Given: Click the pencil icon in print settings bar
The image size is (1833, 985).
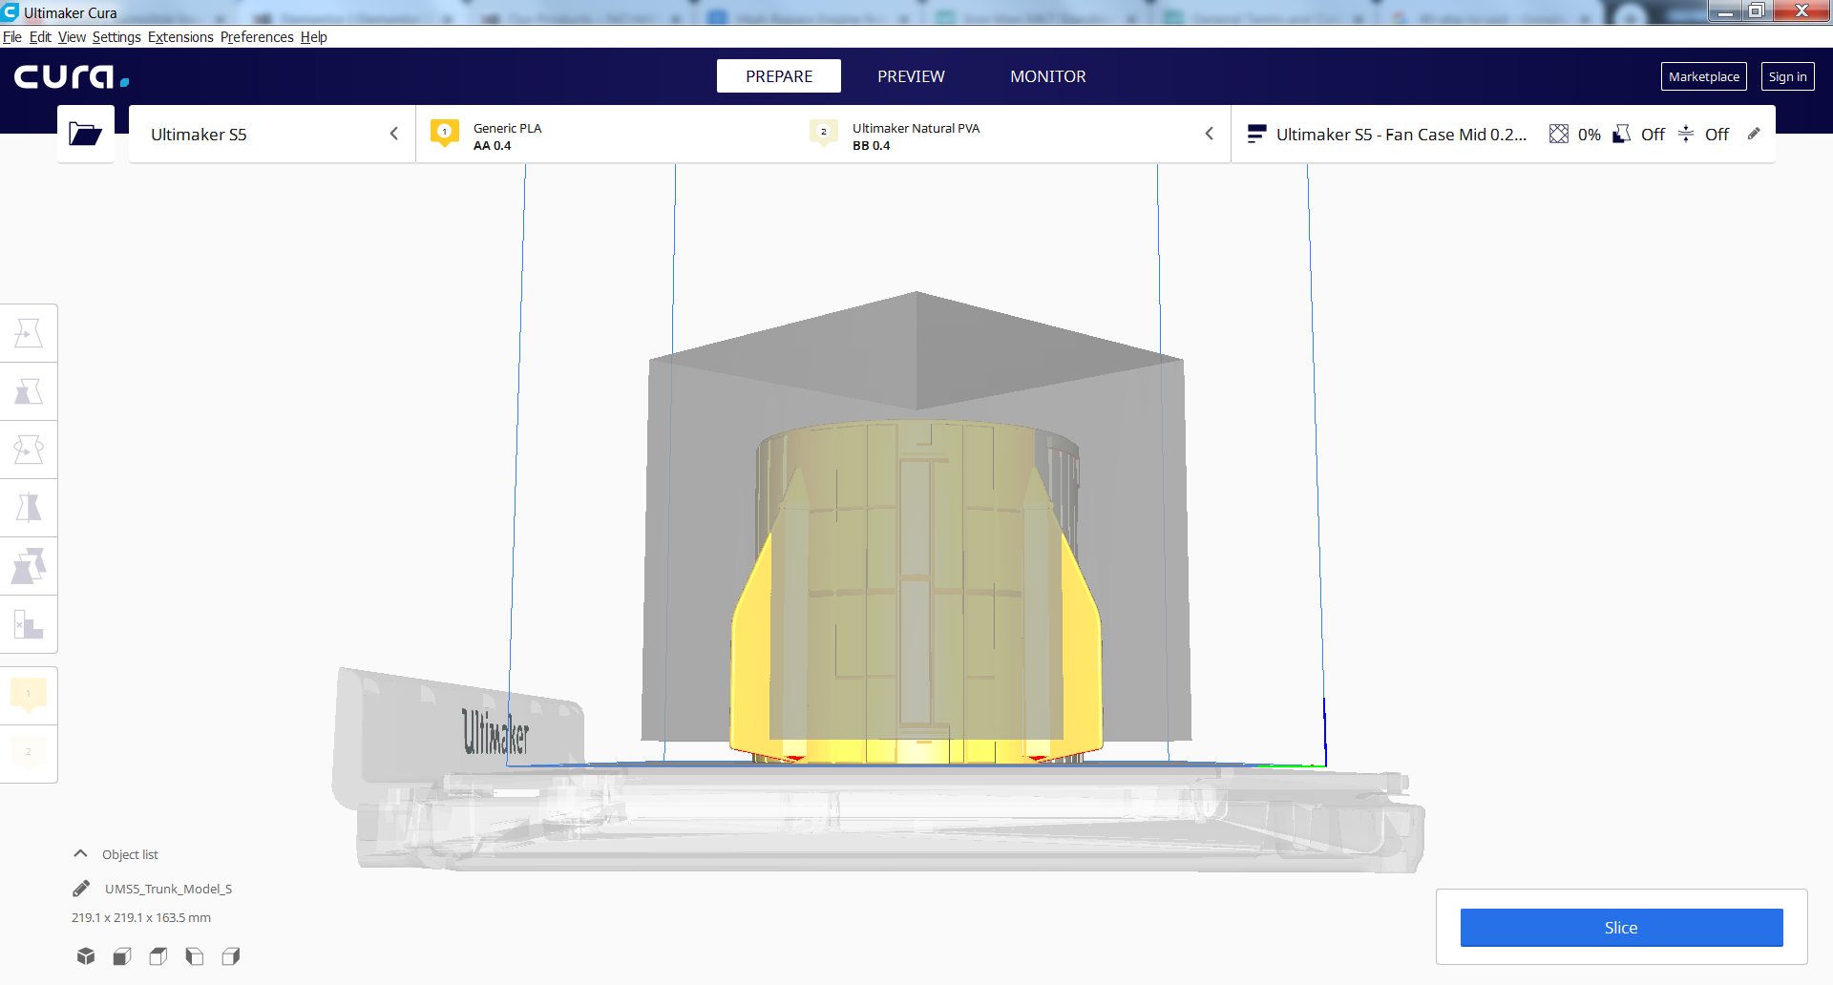Looking at the screenshot, I should [1754, 134].
